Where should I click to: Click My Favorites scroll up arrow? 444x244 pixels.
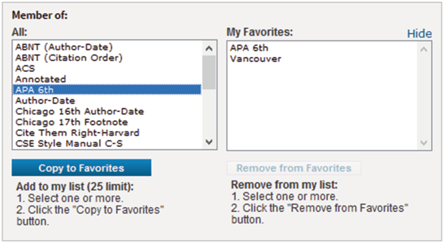point(424,49)
